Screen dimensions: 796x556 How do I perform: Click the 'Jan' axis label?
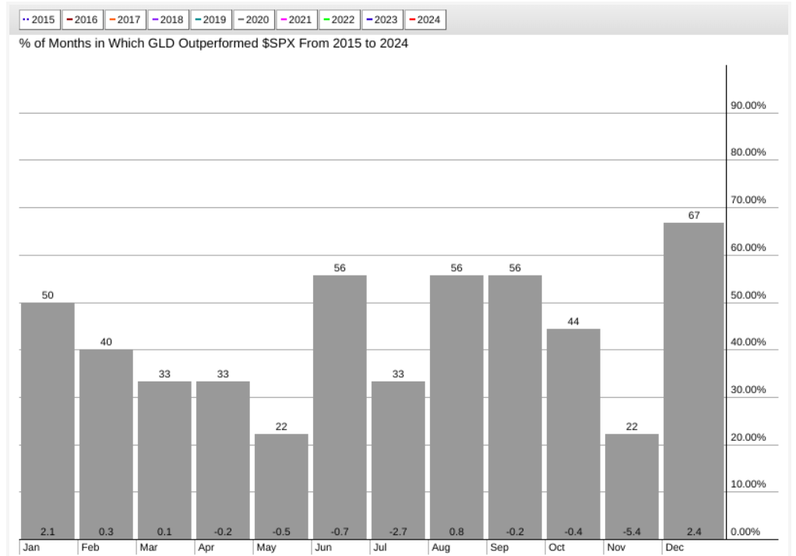tap(31, 547)
